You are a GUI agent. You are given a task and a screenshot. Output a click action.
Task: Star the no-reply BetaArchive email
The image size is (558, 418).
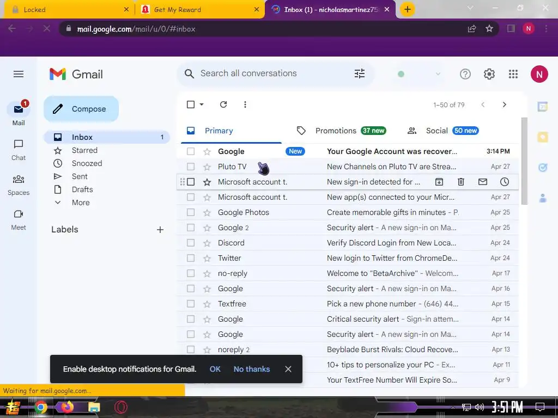(x=207, y=274)
